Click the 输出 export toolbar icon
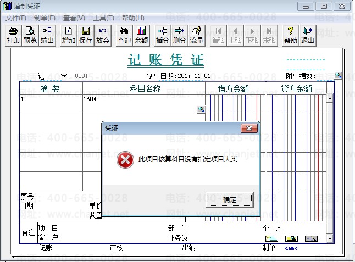The width and height of the screenshot is (355, 262). (47, 36)
